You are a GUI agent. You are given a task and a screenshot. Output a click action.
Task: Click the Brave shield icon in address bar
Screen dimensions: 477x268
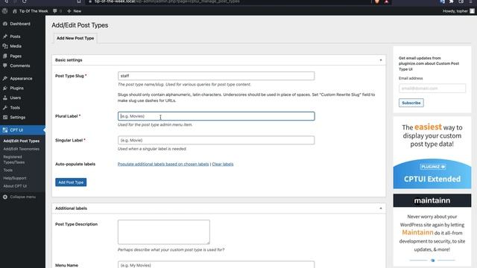[377, 1]
